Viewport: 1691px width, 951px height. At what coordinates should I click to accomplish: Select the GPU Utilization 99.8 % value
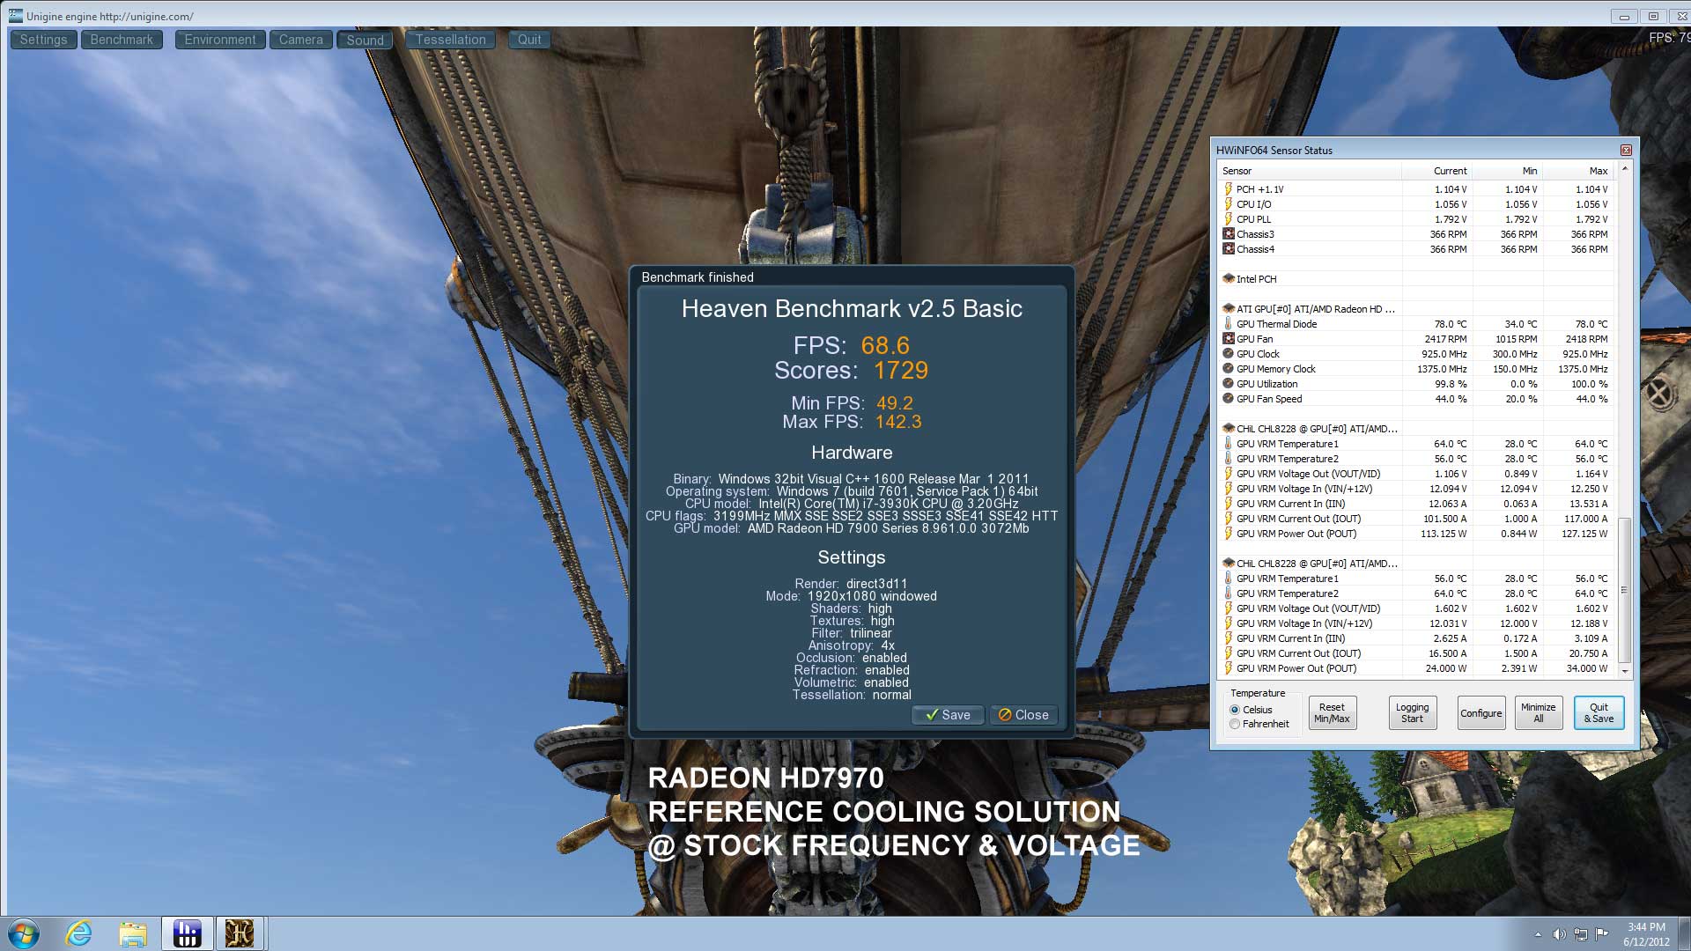coord(1451,384)
